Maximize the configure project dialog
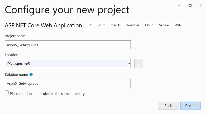Screen dimensions: 206x114 (x=190, y=5)
